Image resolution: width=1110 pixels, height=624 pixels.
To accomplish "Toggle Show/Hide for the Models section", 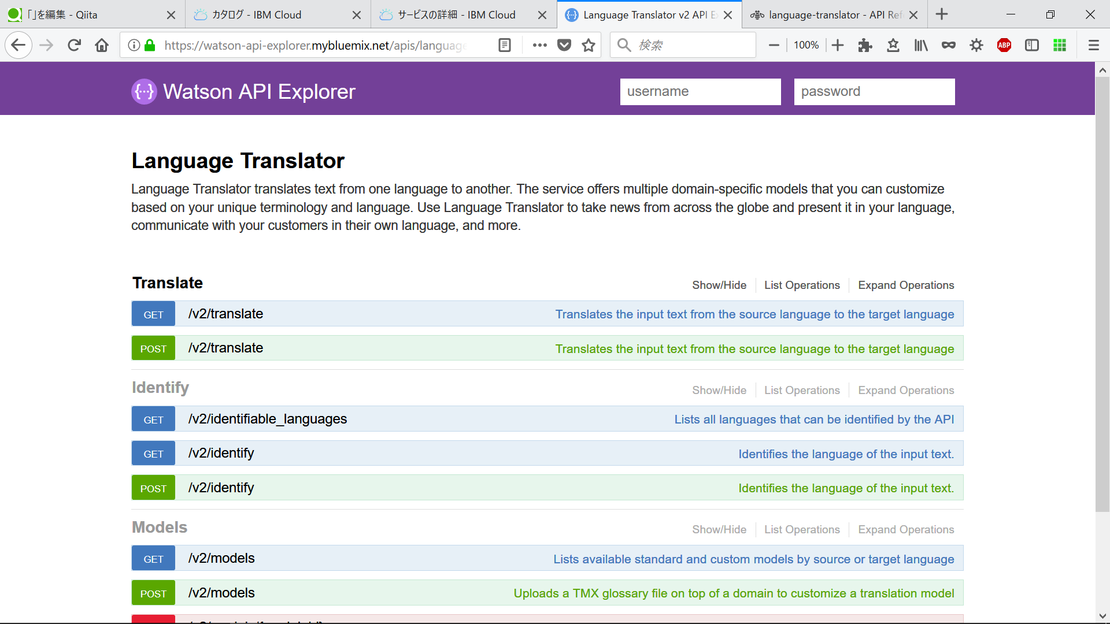I will [719, 529].
